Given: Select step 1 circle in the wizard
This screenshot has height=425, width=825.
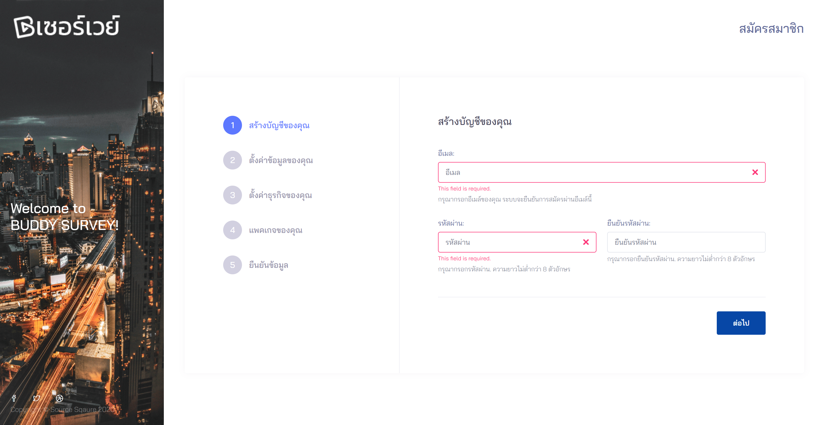Looking at the screenshot, I should tap(233, 125).
